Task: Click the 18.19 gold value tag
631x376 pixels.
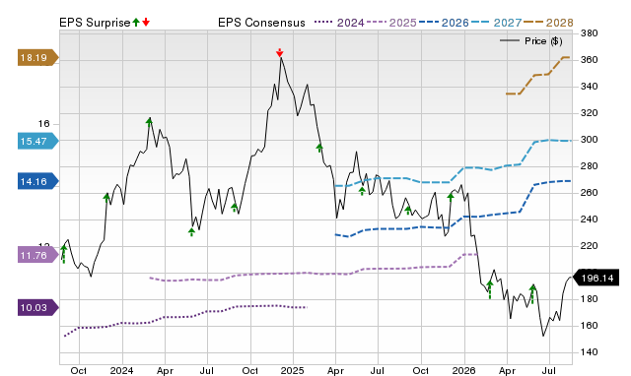Action: [37, 58]
